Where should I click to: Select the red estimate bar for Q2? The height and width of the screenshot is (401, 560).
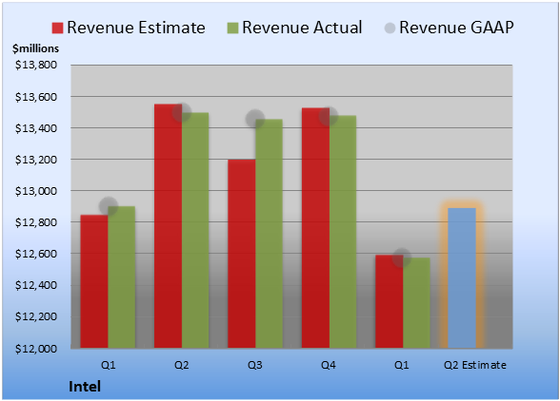click(x=168, y=226)
